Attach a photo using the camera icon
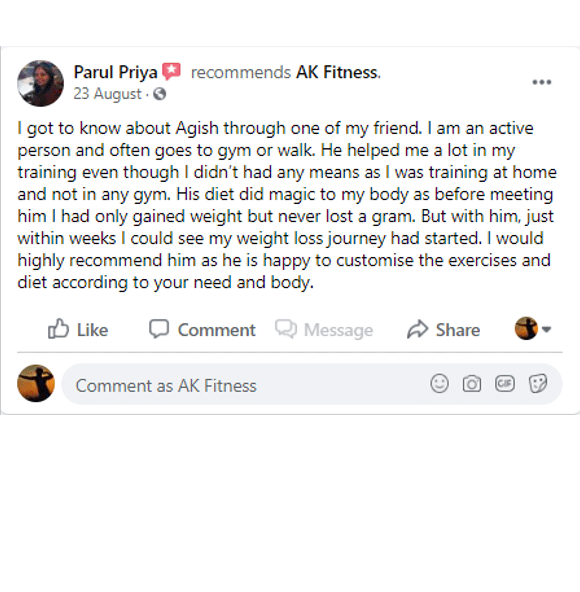 (472, 384)
